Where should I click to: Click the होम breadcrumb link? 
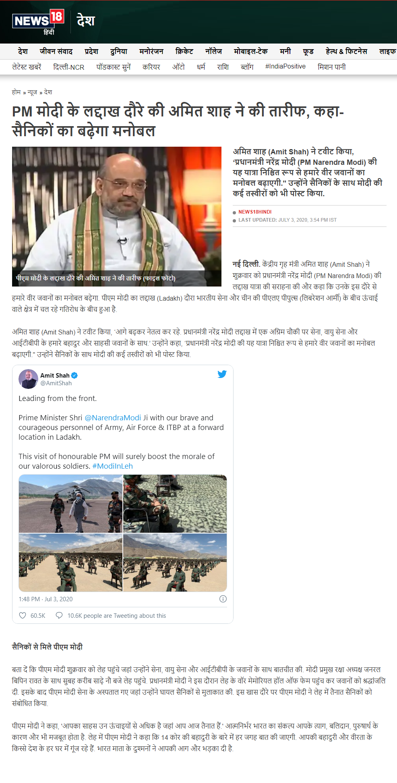coord(16,92)
